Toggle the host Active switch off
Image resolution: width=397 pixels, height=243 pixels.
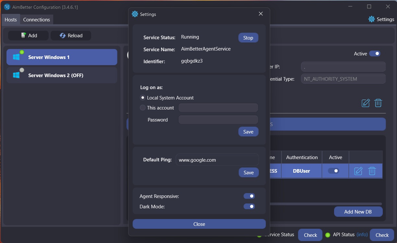point(375,54)
